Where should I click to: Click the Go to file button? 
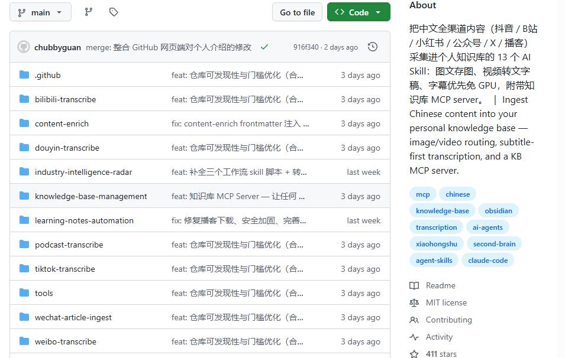(x=297, y=12)
